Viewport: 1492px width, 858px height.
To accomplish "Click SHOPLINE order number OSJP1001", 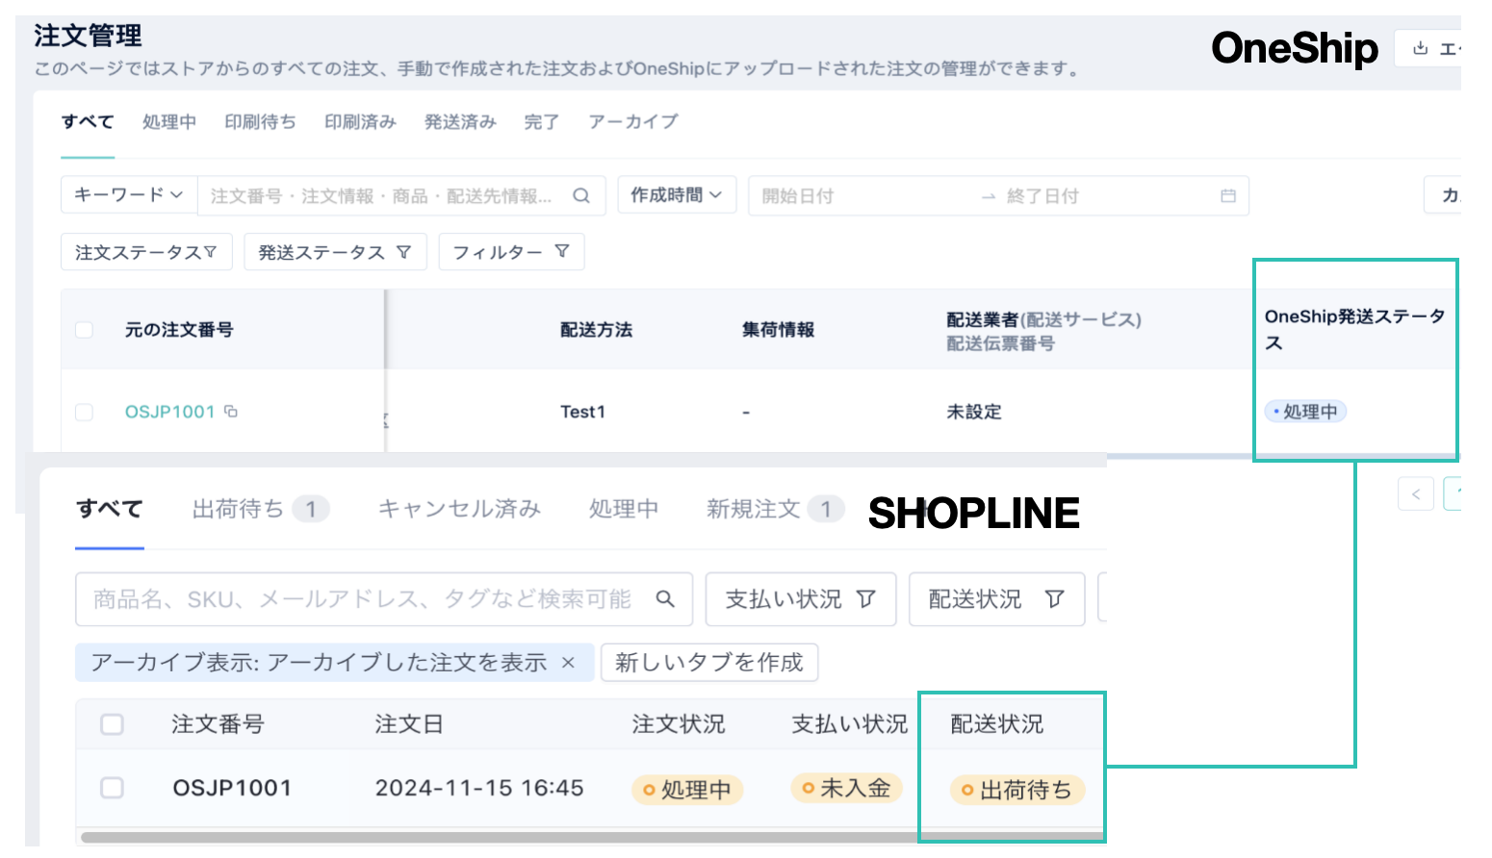I will click(232, 788).
